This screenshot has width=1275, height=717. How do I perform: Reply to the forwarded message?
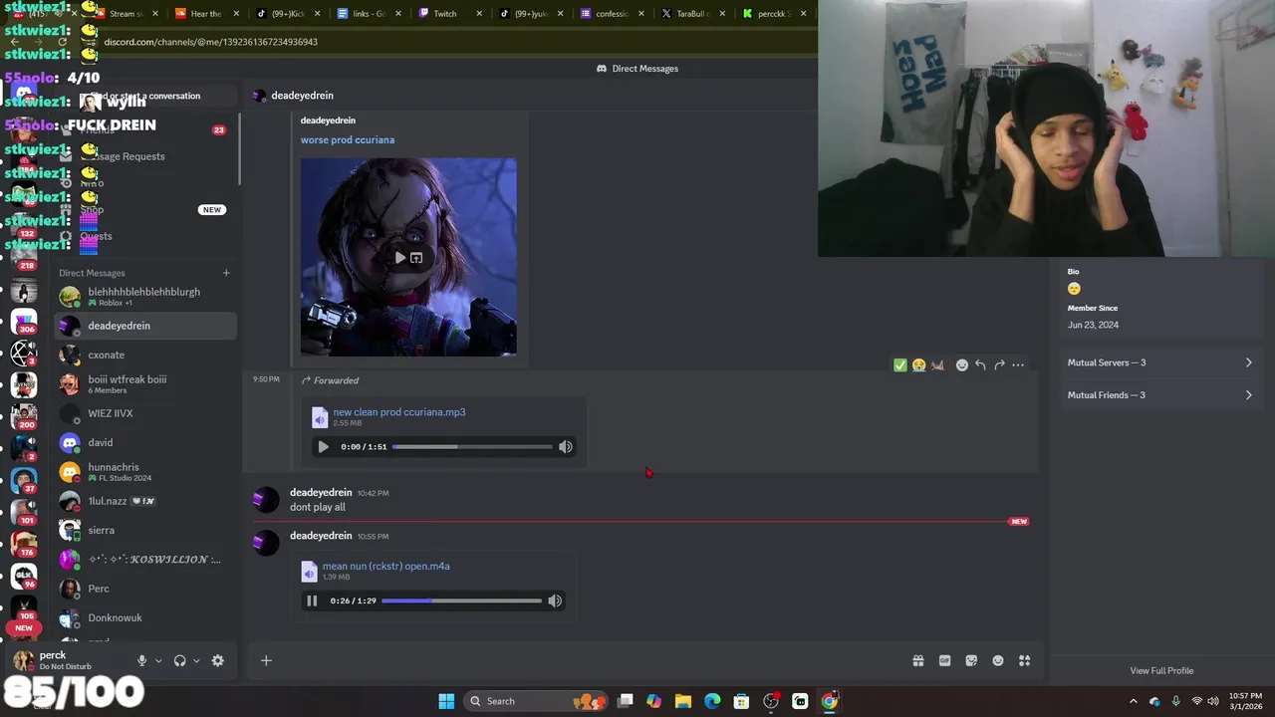click(x=980, y=365)
